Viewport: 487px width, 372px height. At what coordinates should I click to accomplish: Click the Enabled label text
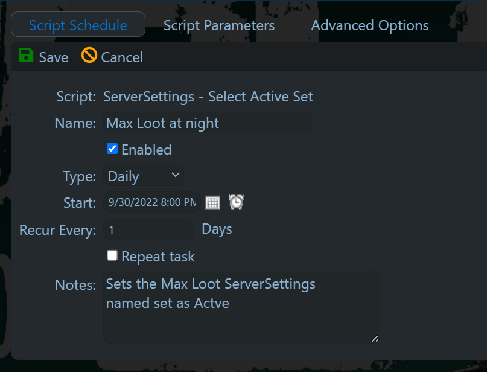(146, 150)
